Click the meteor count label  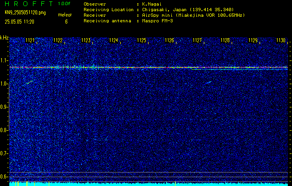65,15
